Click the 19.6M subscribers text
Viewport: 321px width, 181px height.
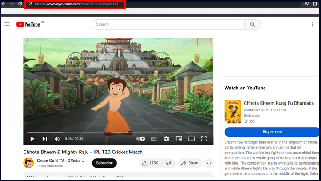tap(50, 166)
